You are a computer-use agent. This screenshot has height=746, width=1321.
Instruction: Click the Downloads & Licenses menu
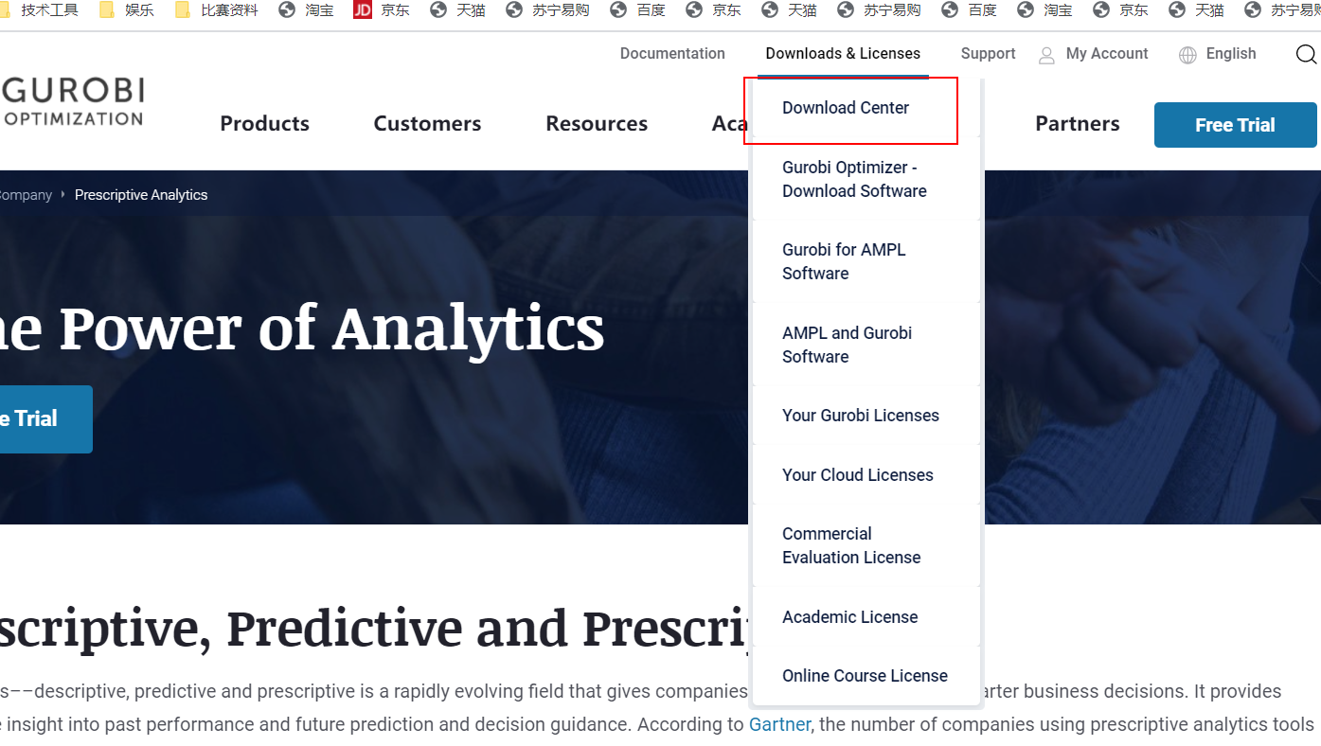click(843, 54)
